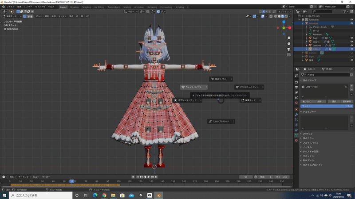Choose Sculpt Mode from the pie menu
355x199 pixels.
click(x=221, y=121)
